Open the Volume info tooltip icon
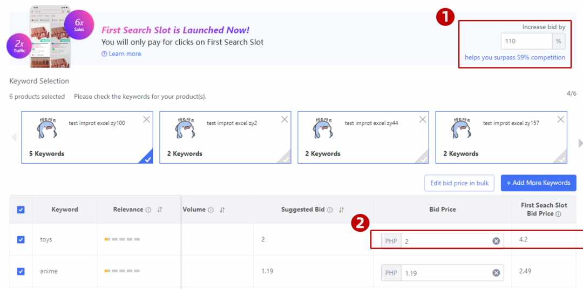This screenshot has width=583, height=289. [211, 210]
